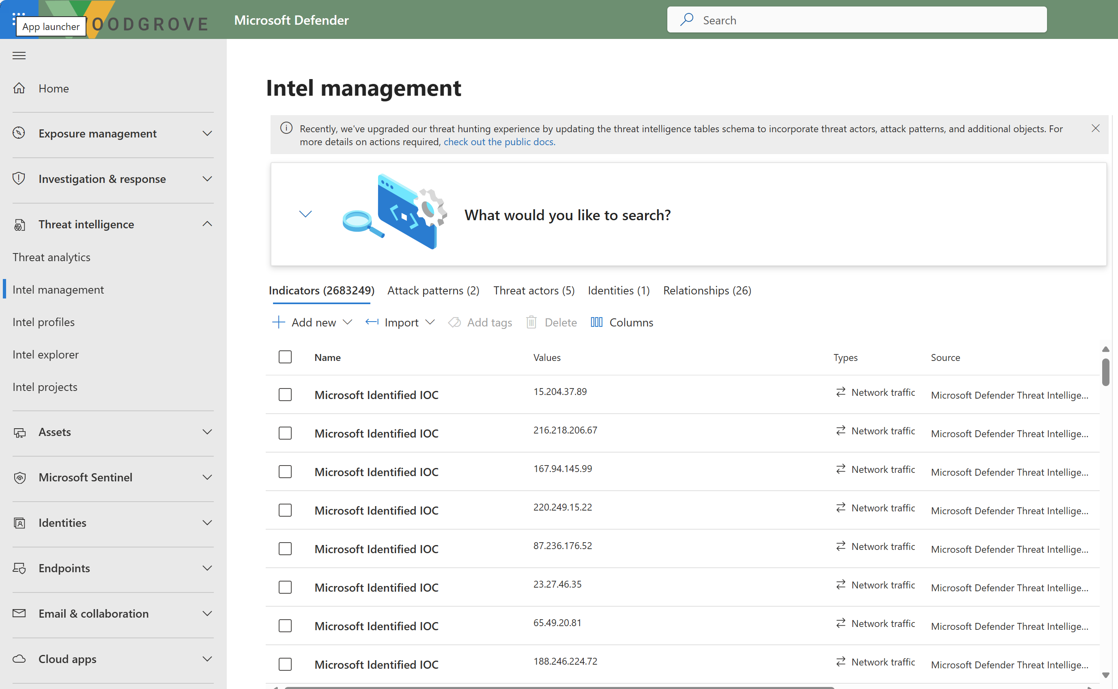
Task: Select checkbox for IOC 87.236.176.52
Action: coord(285,549)
